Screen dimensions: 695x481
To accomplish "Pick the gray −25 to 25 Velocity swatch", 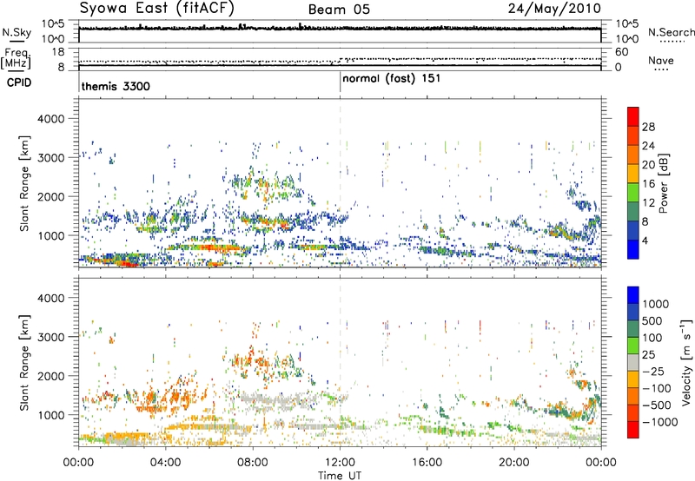I will 633,363.
